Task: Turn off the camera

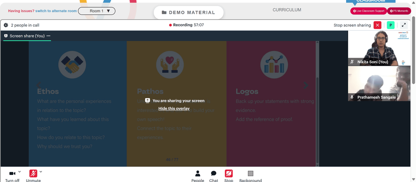Action: point(12,174)
